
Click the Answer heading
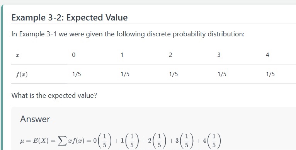point(35,119)
